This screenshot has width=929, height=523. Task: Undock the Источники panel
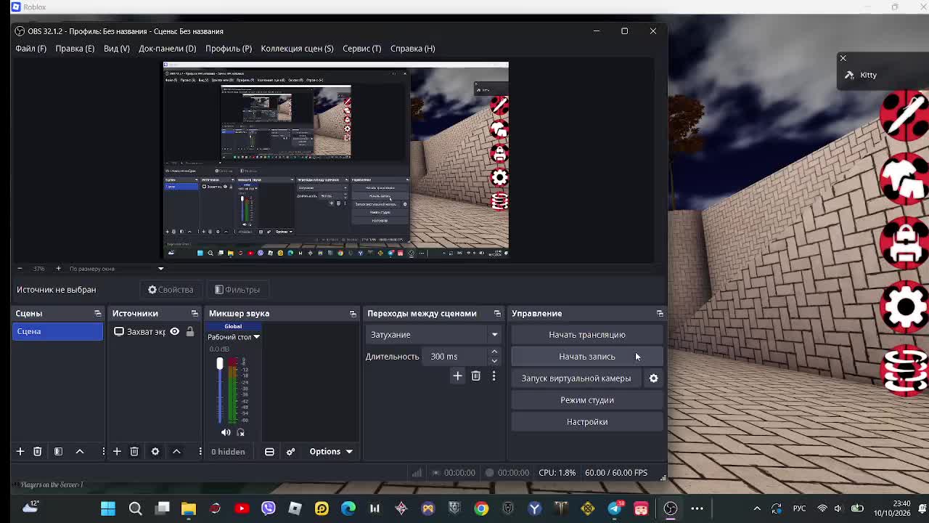(x=195, y=313)
